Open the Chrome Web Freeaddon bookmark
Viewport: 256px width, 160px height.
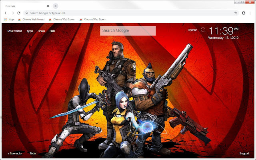31,20
